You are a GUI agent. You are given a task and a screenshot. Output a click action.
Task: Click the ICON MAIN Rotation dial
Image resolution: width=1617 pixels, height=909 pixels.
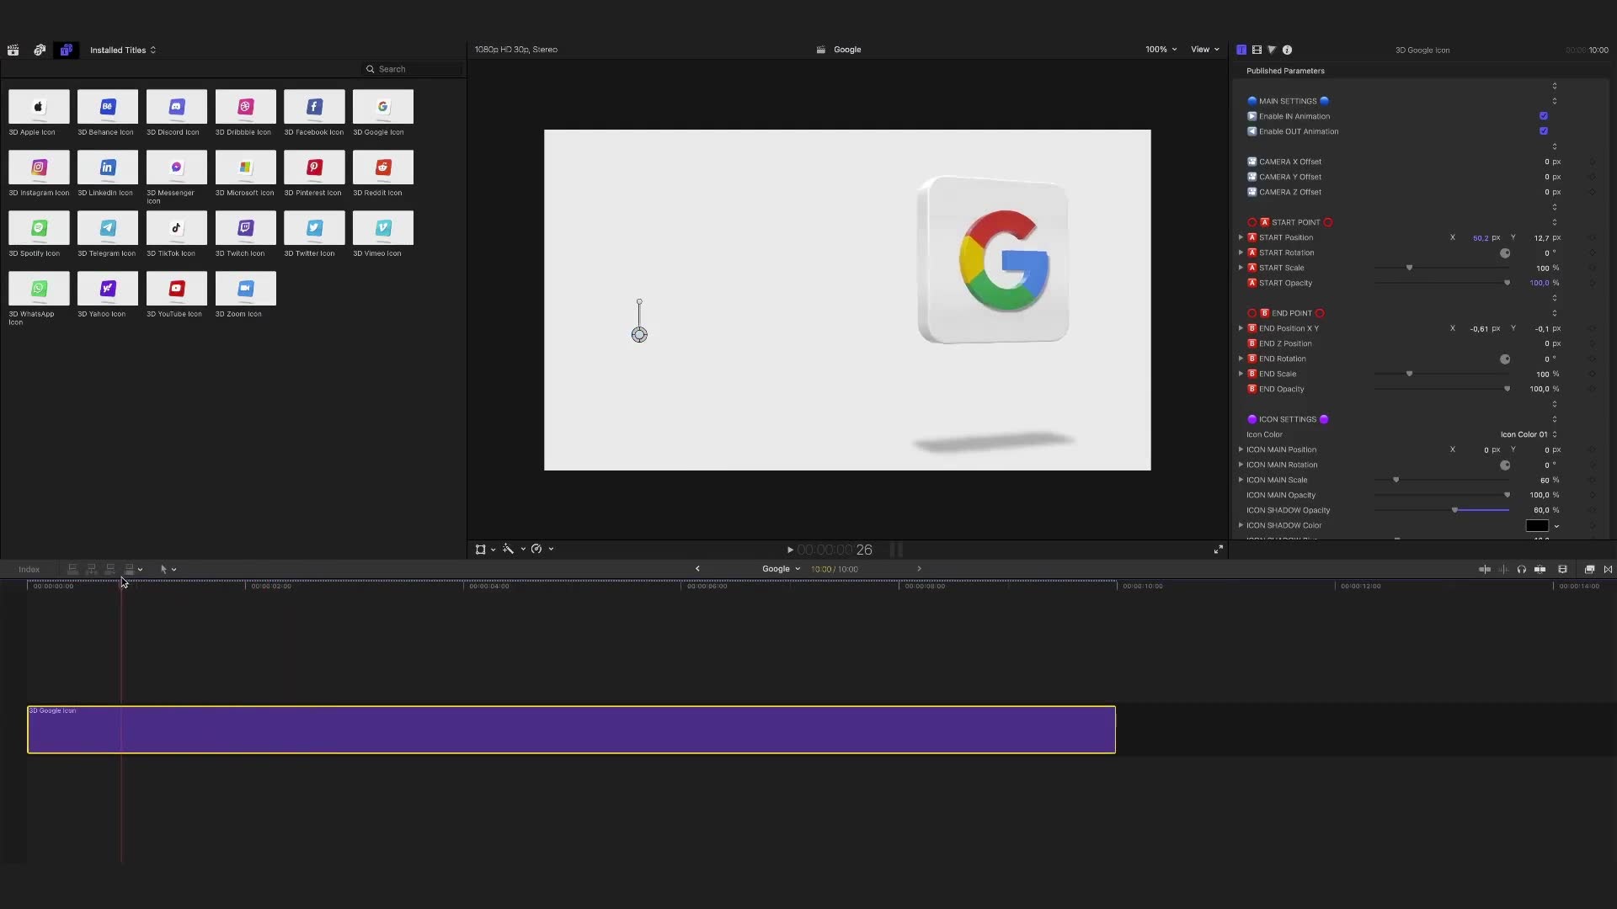coord(1505,465)
